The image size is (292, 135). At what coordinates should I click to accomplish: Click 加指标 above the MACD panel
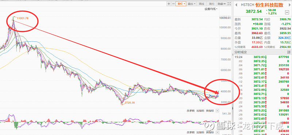point(200,111)
